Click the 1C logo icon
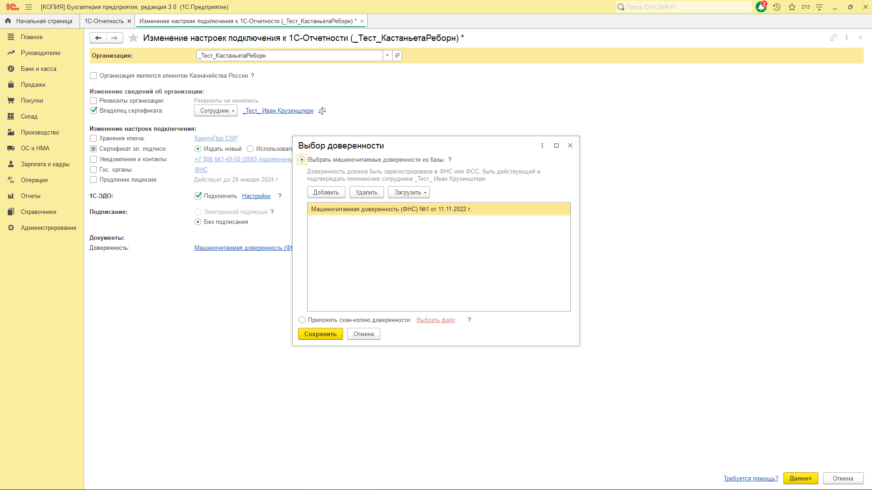Viewport: 872px width, 490px height. pyautogui.click(x=12, y=7)
